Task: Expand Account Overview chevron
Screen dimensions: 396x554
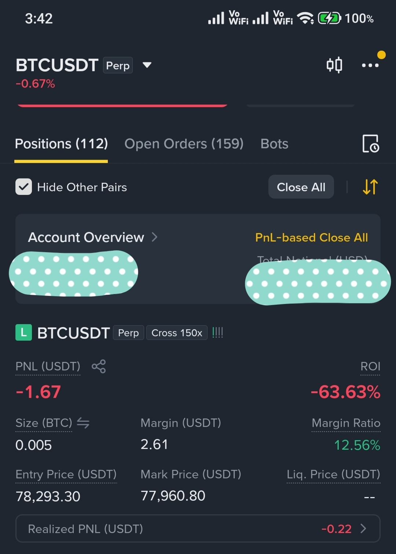Action: [154, 237]
